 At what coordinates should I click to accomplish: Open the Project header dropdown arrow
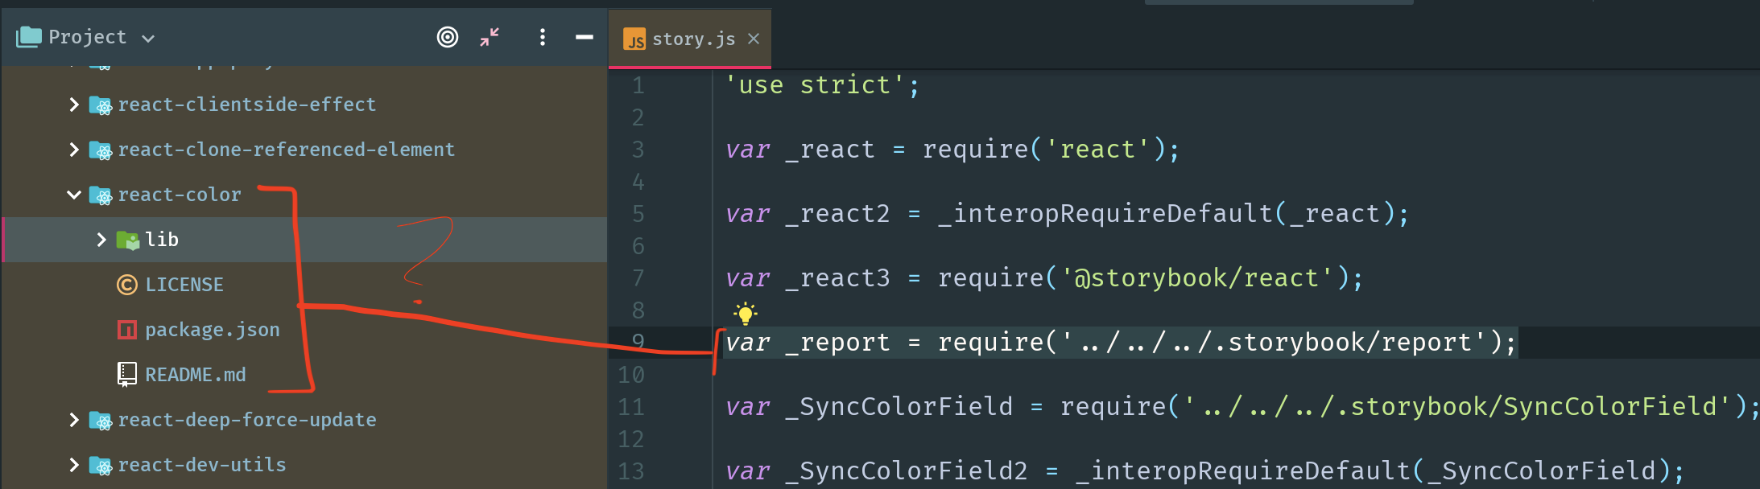pyautogui.click(x=148, y=37)
